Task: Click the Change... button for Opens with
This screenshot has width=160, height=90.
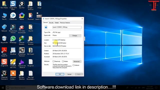Action: point(75,35)
